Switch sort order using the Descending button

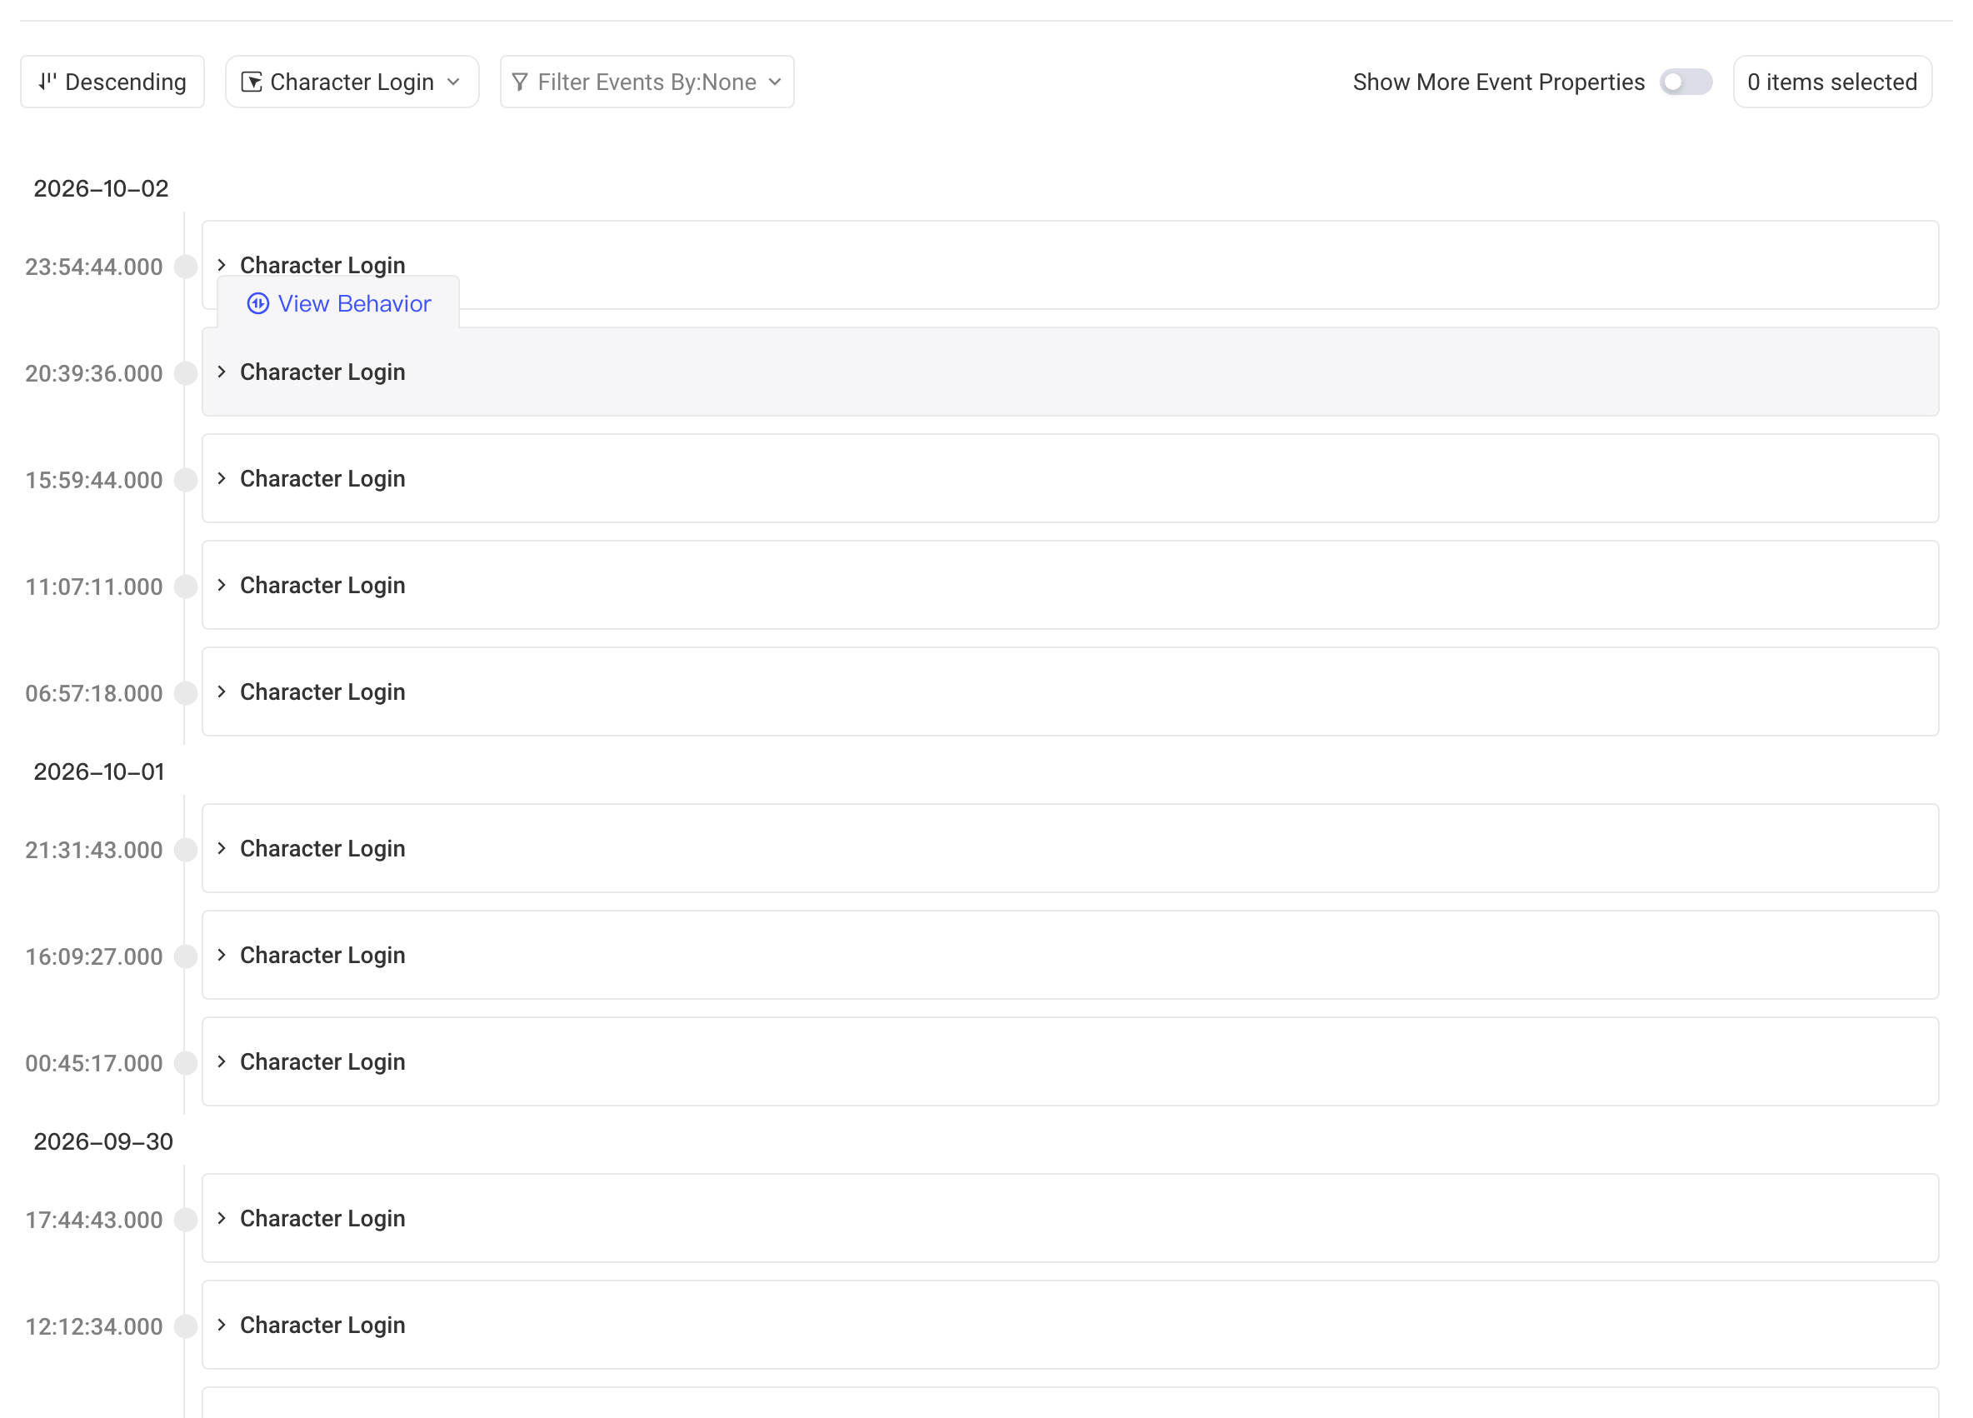click(x=112, y=82)
